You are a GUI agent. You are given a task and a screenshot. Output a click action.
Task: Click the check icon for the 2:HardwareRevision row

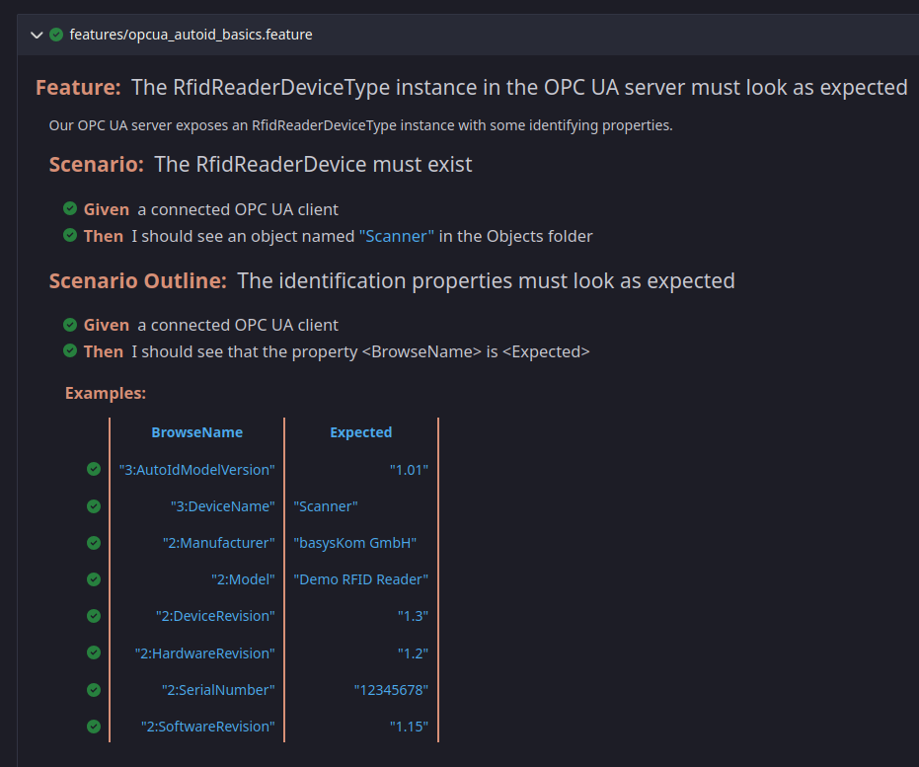(x=94, y=652)
